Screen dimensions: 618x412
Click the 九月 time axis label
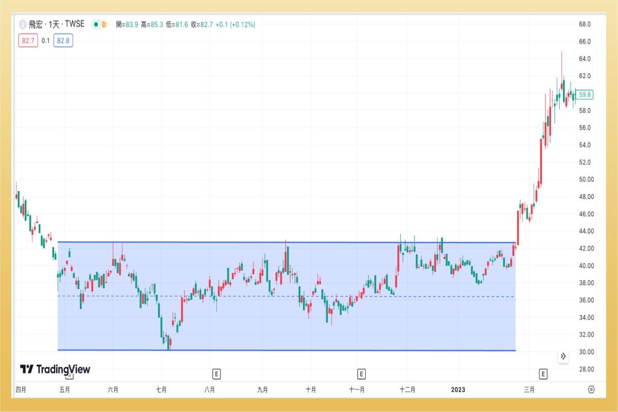(262, 390)
